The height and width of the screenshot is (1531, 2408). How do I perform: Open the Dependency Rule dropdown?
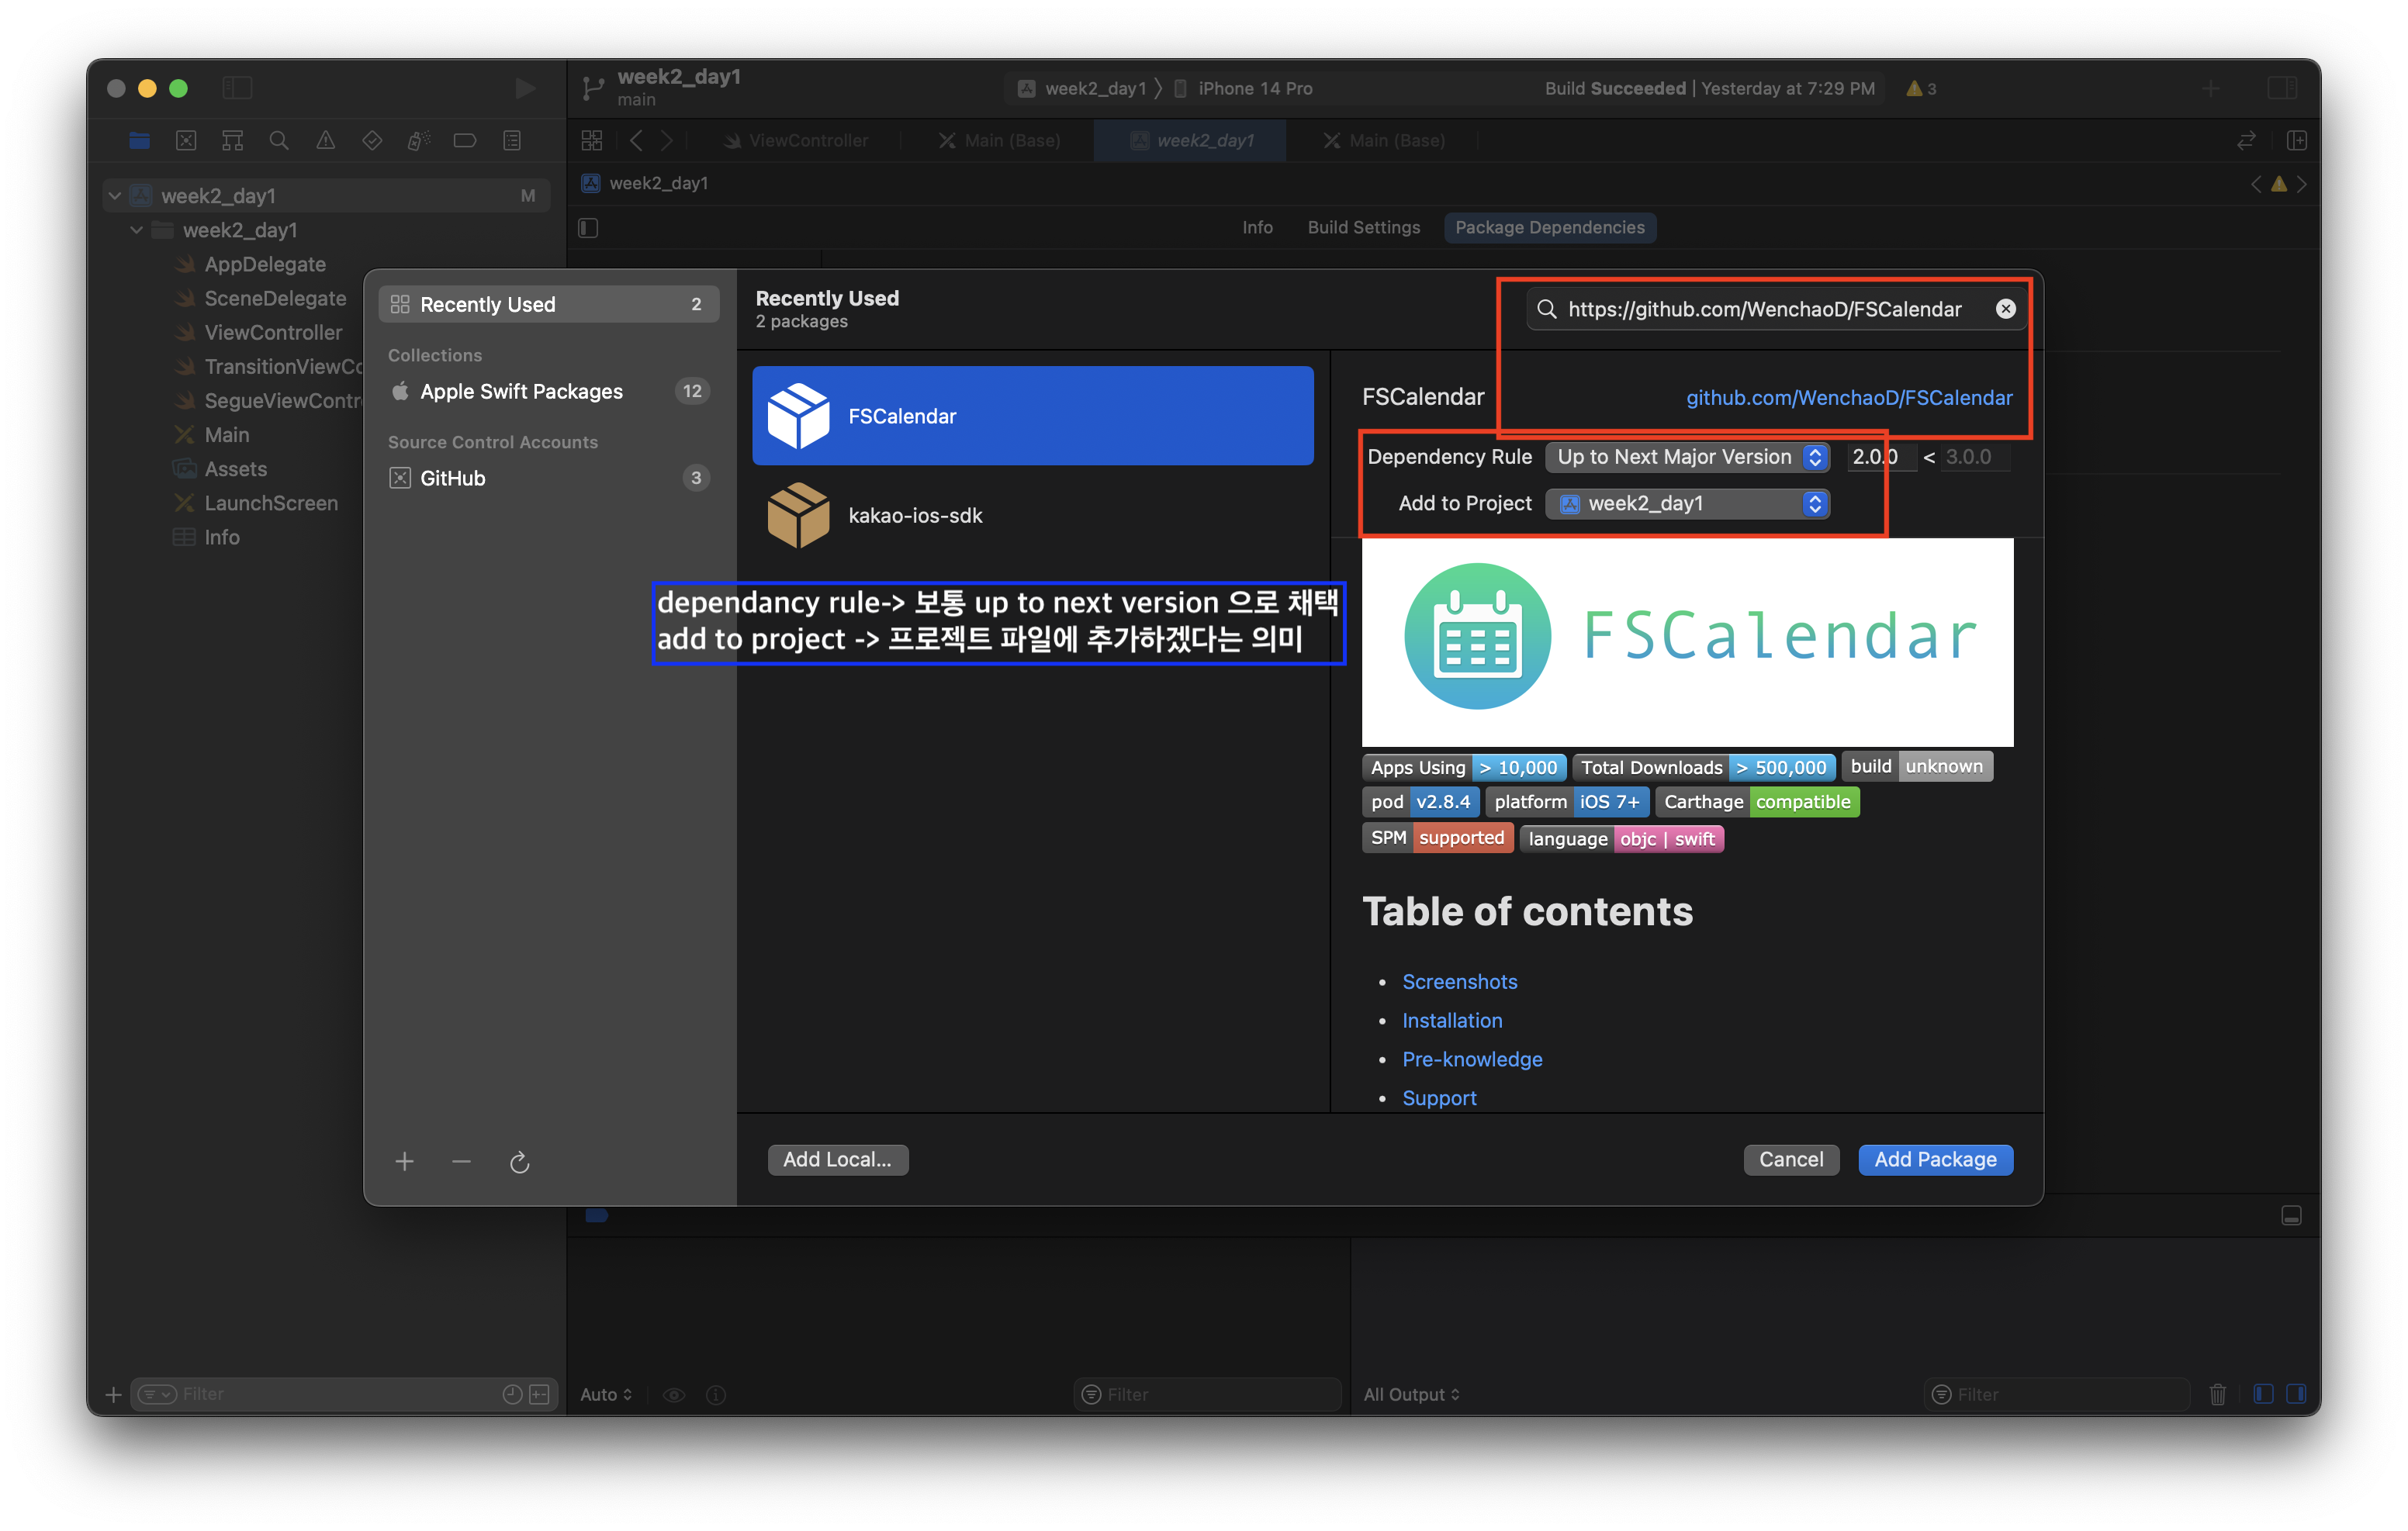coord(1687,457)
